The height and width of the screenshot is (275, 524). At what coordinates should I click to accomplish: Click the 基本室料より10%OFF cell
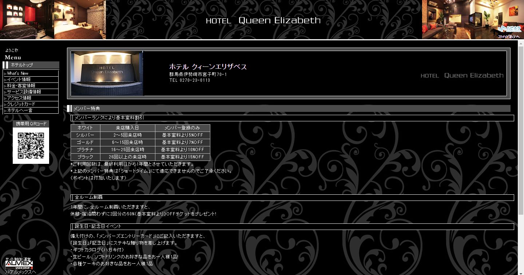point(183,150)
